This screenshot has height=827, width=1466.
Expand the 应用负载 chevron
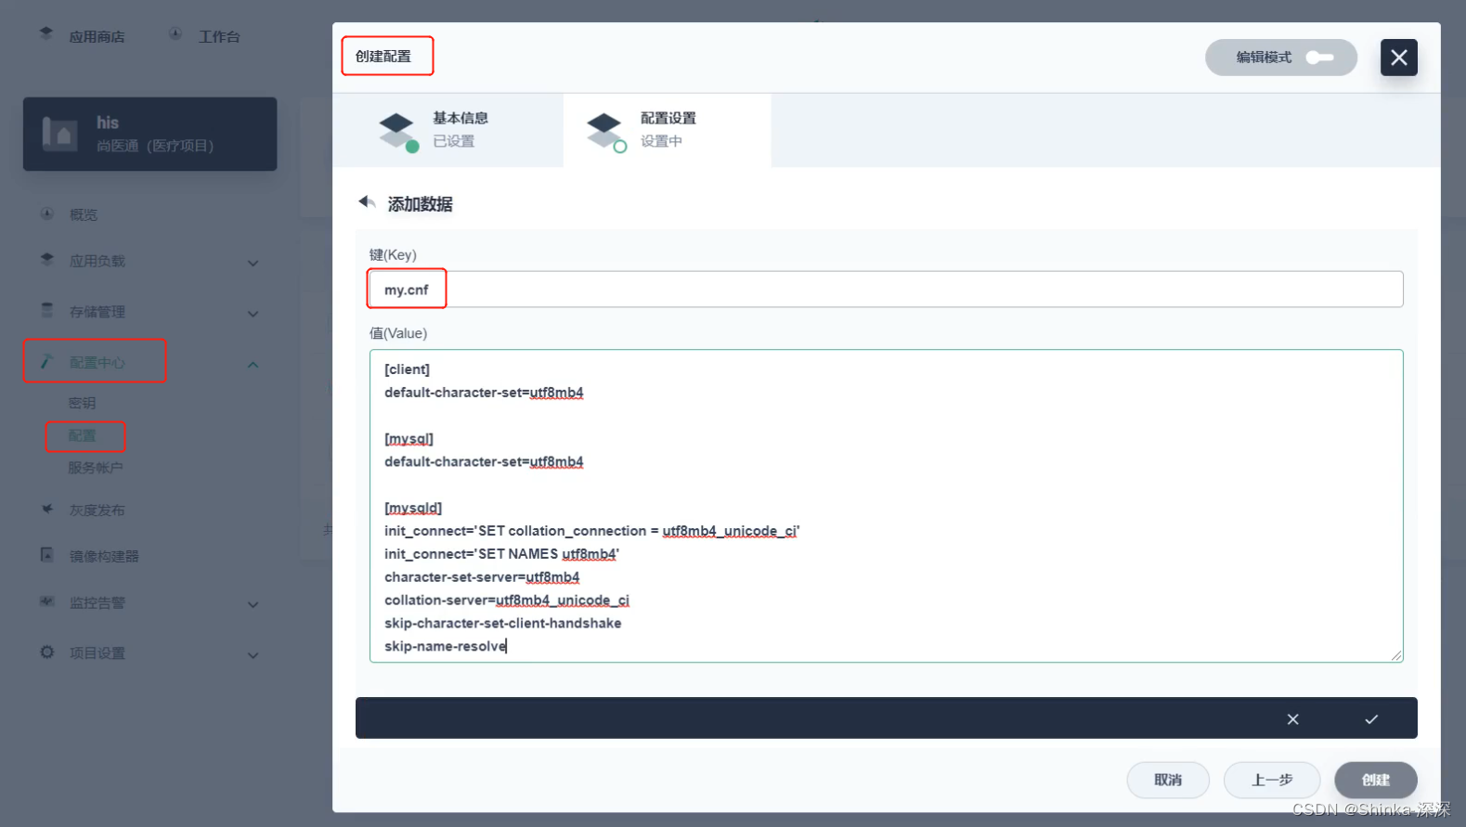(x=253, y=263)
